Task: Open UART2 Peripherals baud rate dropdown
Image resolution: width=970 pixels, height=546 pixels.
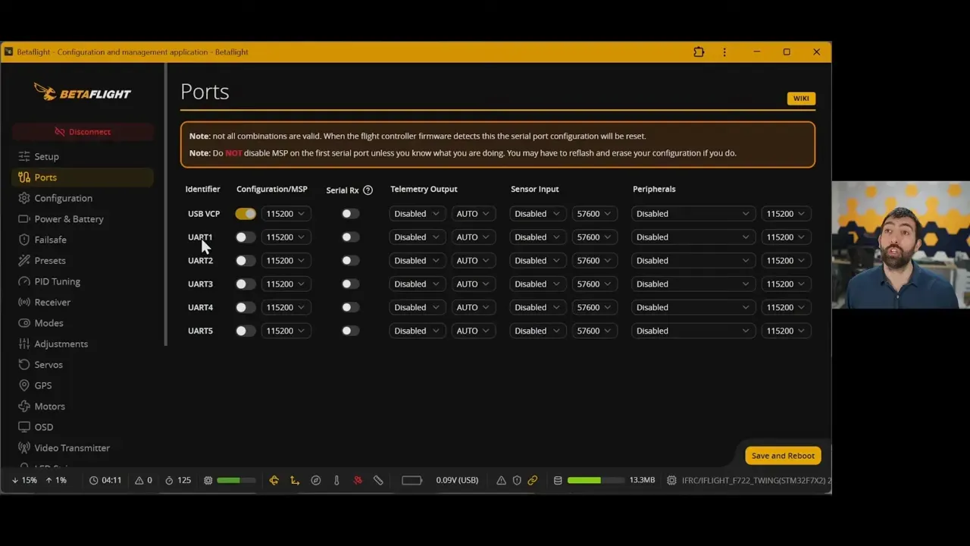Action: click(x=786, y=261)
